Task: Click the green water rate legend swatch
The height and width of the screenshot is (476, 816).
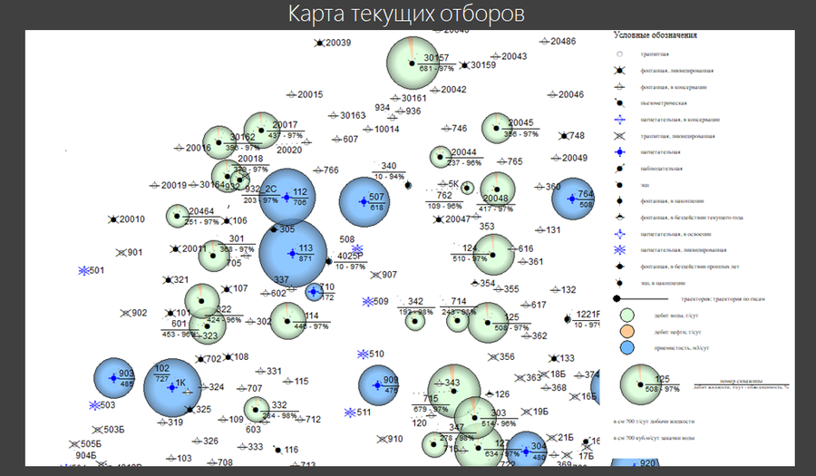Action: [627, 316]
